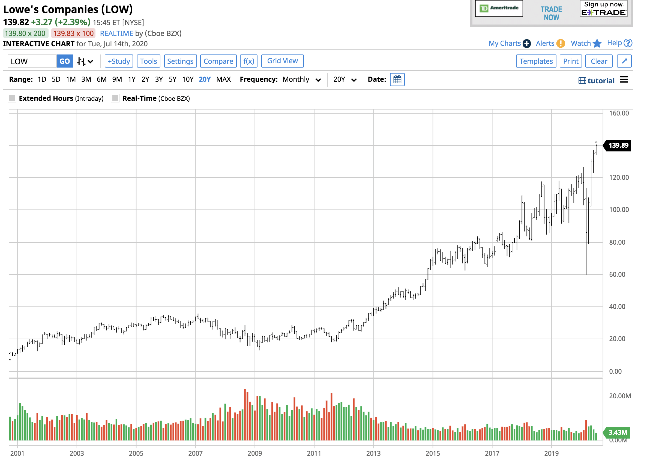Screen dimensions: 647x462
Task: Open the hamburger menu beside tutorial
Action: (x=623, y=80)
